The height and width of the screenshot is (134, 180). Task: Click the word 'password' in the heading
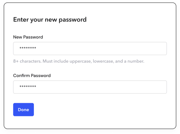[x=73, y=20]
